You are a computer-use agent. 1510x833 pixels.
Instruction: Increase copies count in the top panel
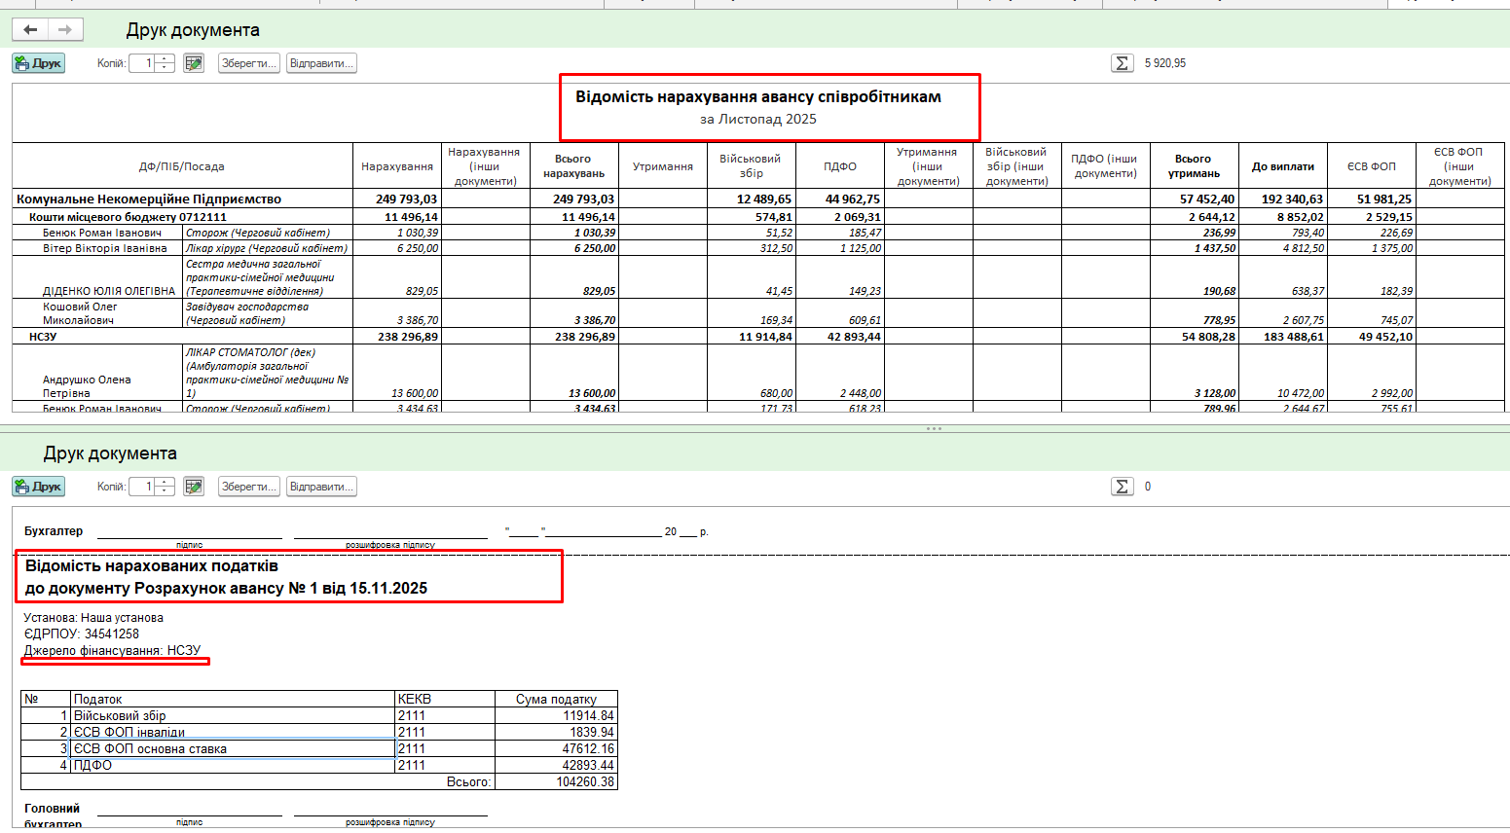click(165, 59)
